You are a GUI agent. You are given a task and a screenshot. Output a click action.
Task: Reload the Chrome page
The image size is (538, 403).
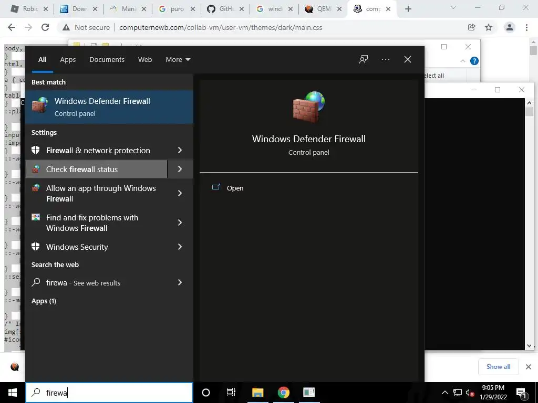[x=45, y=27]
